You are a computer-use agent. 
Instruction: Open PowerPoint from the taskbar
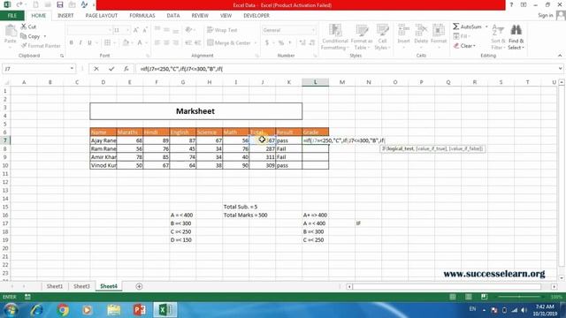click(139, 310)
